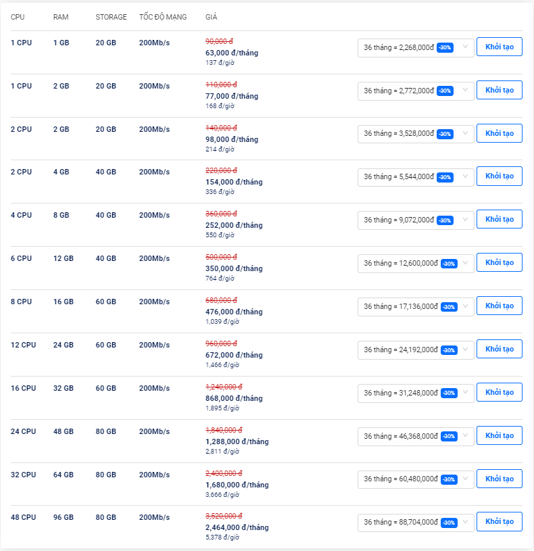Click the 48 CPU cell

pos(23,517)
